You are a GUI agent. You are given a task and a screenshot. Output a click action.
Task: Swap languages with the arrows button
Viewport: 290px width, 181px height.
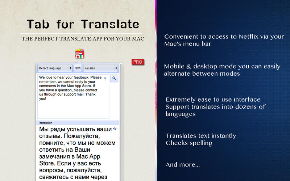click(x=78, y=68)
